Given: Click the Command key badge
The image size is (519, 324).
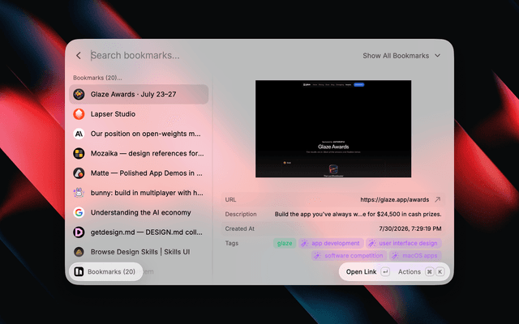Looking at the screenshot, I should [429, 272].
